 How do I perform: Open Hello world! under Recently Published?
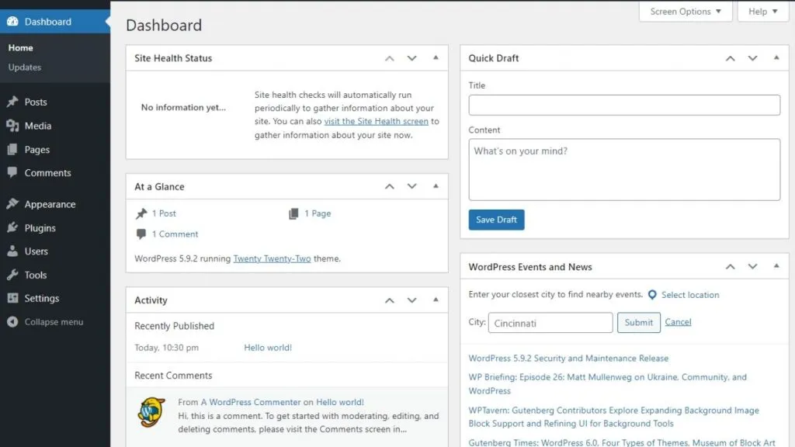(268, 348)
